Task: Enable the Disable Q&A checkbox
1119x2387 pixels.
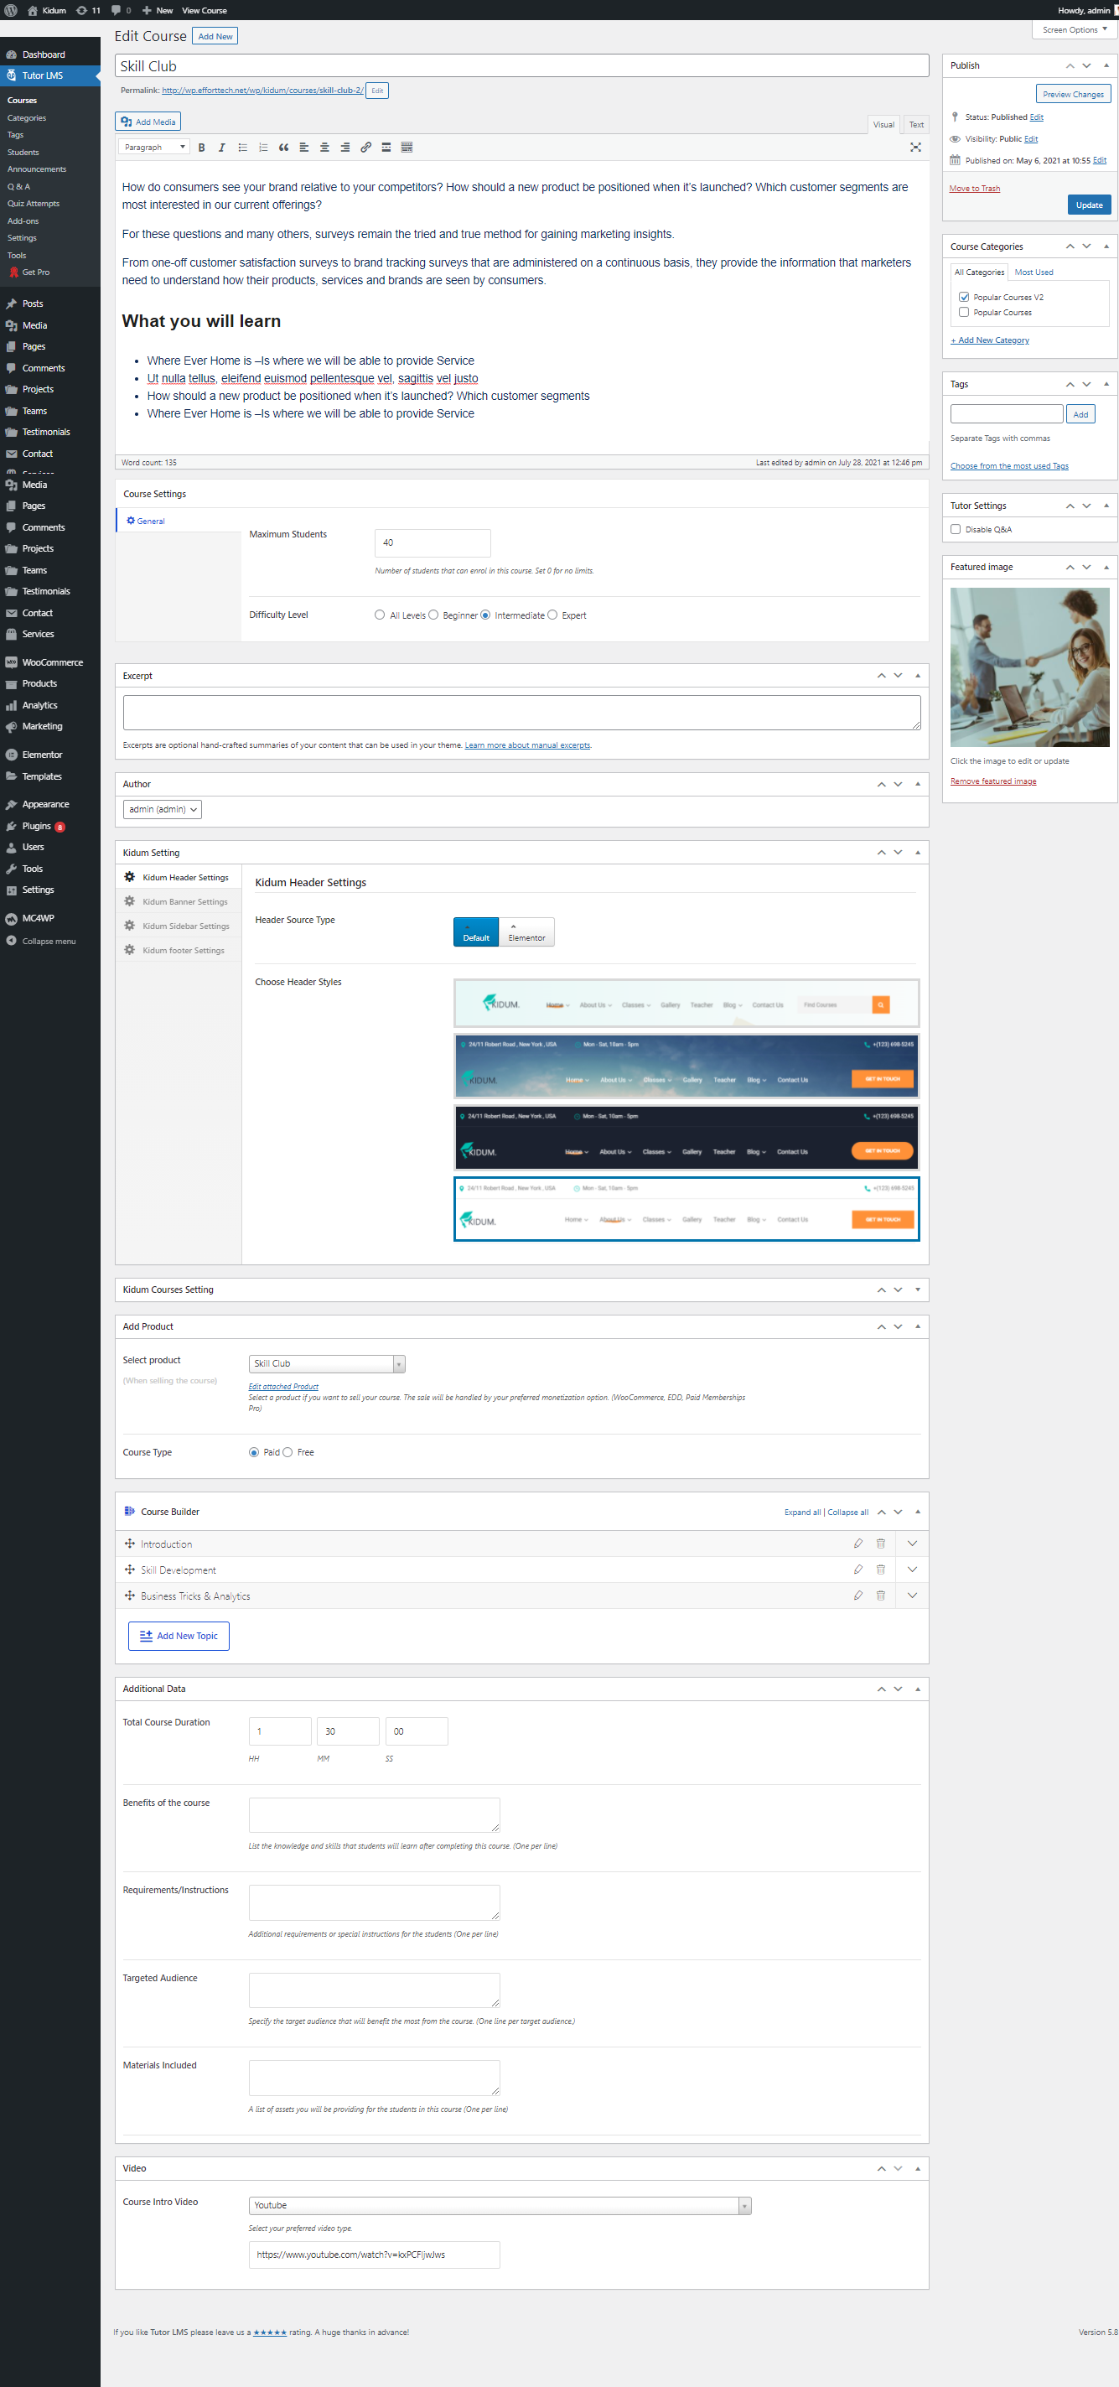Action: (956, 529)
